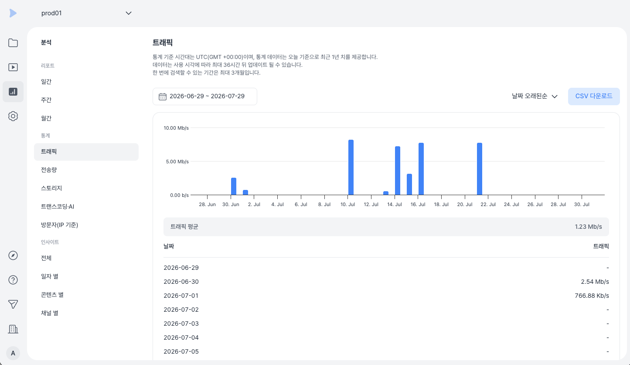Click the date range field 2026-06-29 ~ 2026-07-29
Screen dimensions: 630x365
click(x=205, y=96)
